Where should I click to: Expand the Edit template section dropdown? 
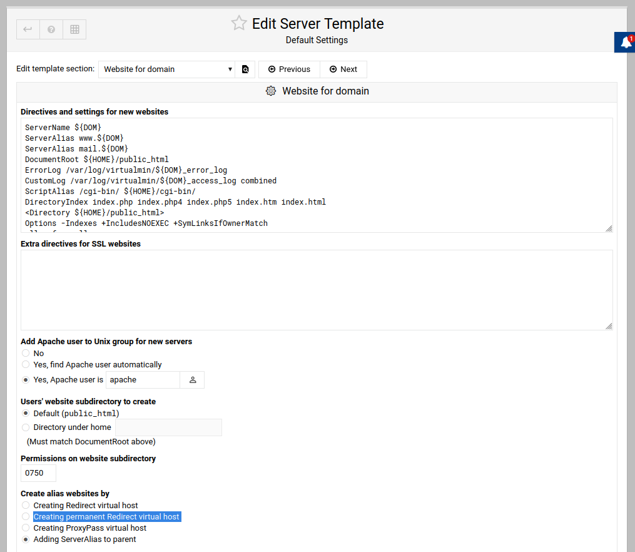point(166,69)
